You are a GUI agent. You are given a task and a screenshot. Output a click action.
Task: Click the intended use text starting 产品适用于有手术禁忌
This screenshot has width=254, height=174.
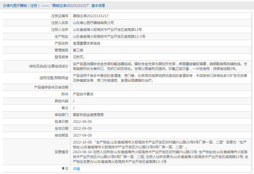(160, 78)
